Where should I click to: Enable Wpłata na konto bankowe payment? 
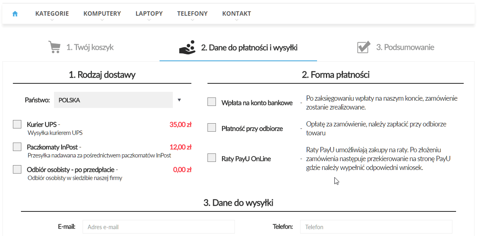point(212,102)
